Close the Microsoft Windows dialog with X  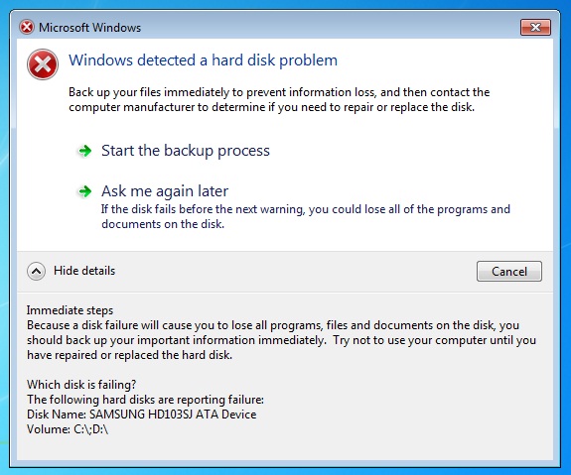tap(535, 27)
